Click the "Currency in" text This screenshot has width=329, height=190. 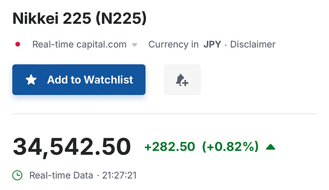click(x=174, y=45)
